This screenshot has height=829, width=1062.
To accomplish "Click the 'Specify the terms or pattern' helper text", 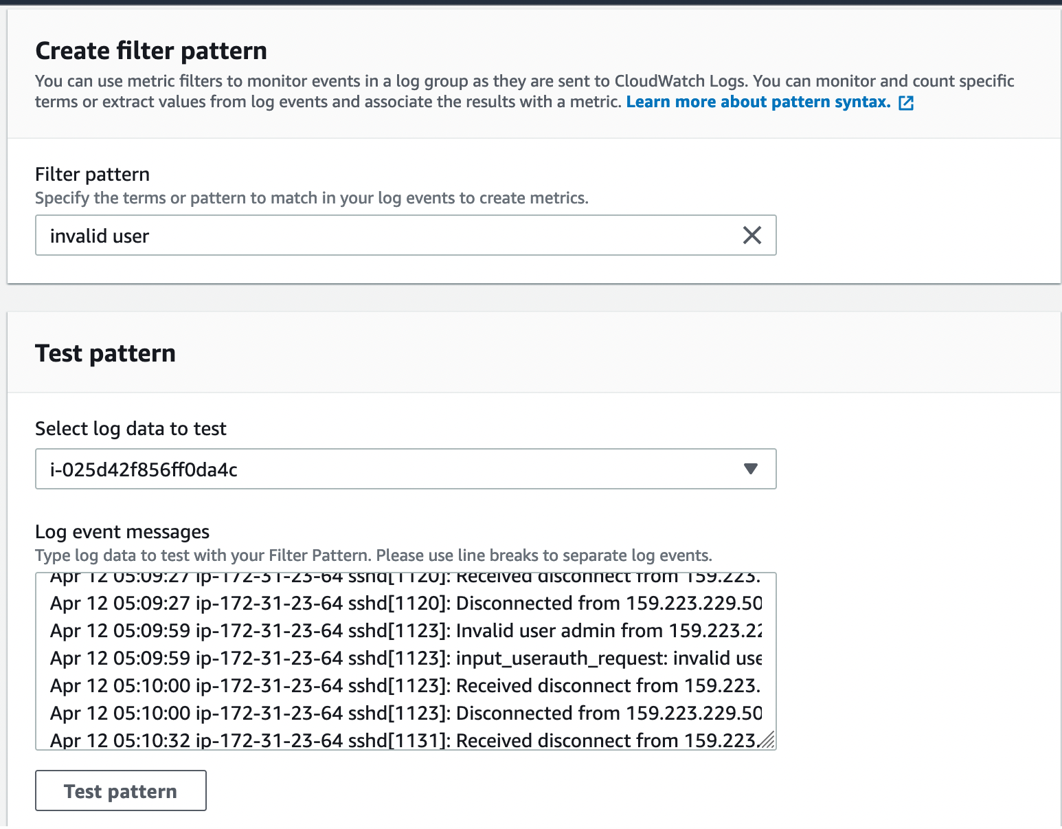I will tap(311, 199).
